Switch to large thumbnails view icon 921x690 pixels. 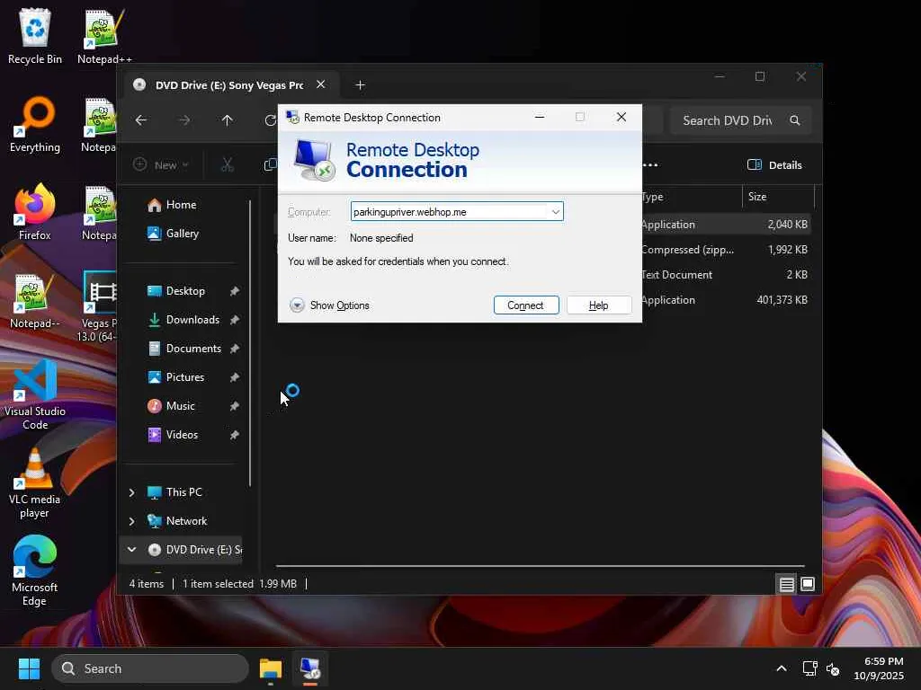coord(808,584)
